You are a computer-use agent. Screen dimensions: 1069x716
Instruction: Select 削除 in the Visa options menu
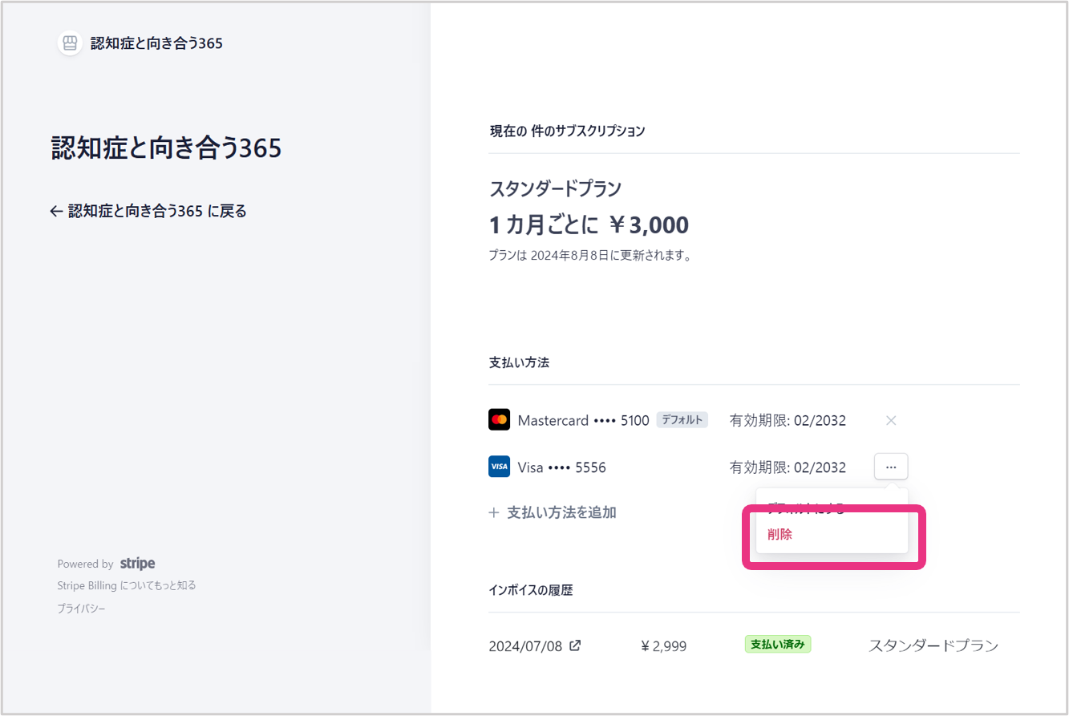779,535
